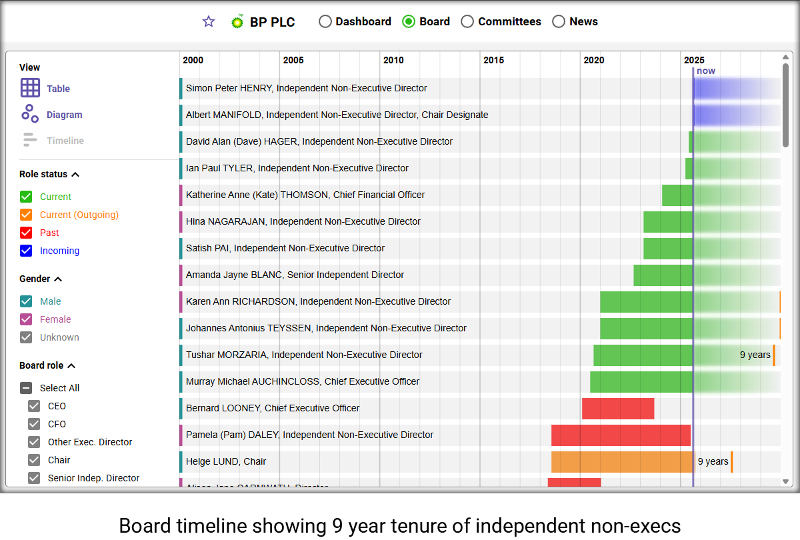Image resolution: width=800 pixels, height=540 pixels.
Task: Uncheck the Other Exec. Director checkbox
Action: coord(34,442)
